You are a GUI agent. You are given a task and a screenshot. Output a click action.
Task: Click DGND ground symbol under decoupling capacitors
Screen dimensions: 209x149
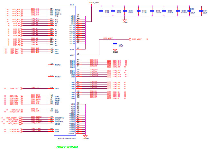[x=125, y=21]
